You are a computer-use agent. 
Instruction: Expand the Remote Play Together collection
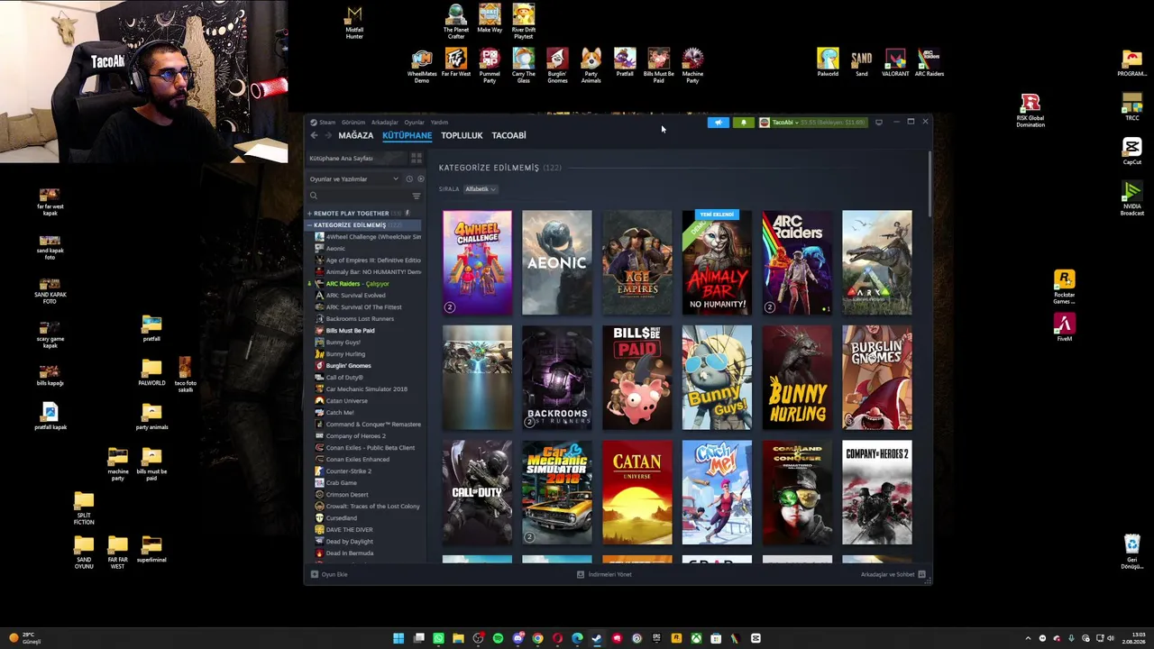(309, 214)
